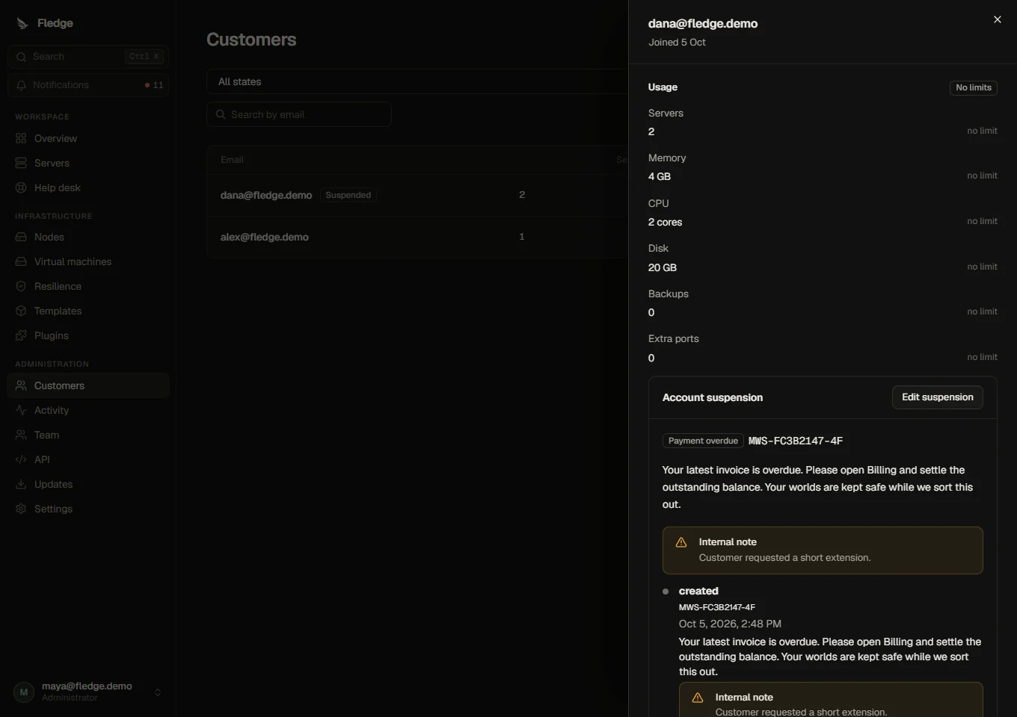Screen dimensions: 1017x717
Task: Focus the Search by email field
Action: (x=299, y=114)
